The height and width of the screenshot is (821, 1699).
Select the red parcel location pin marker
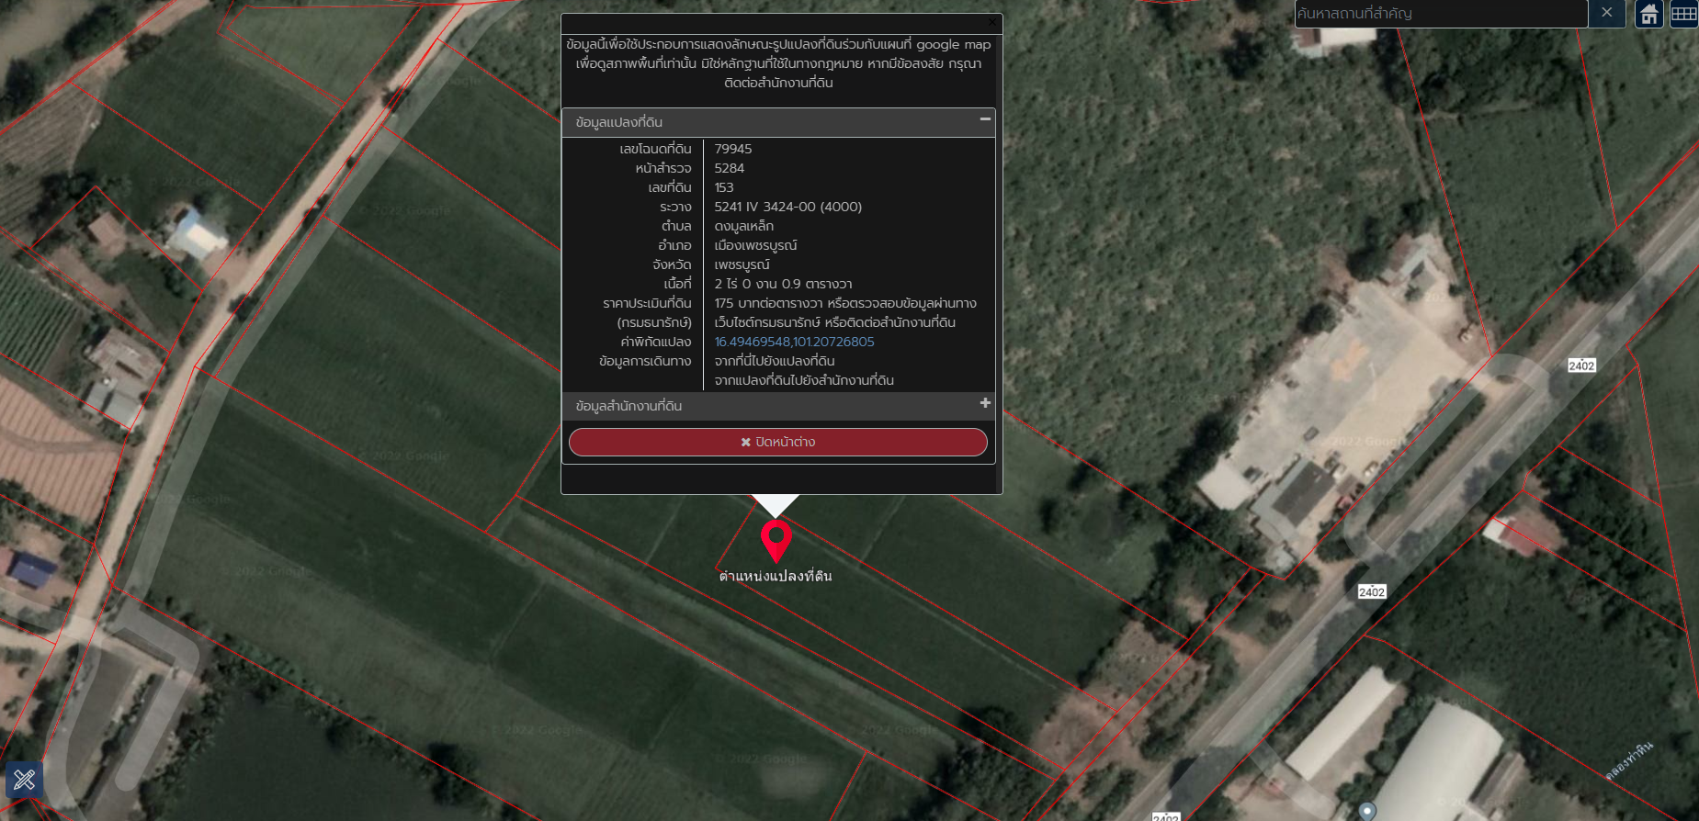click(776, 541)
